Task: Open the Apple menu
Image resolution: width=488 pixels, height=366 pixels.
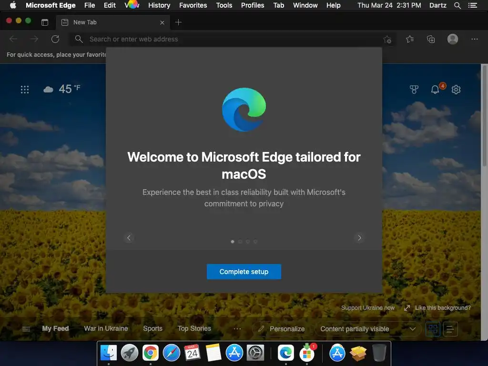Action: click(13, 5)
